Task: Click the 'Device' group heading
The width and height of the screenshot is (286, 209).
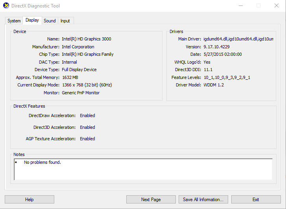Action: click(x=20, y=31)
